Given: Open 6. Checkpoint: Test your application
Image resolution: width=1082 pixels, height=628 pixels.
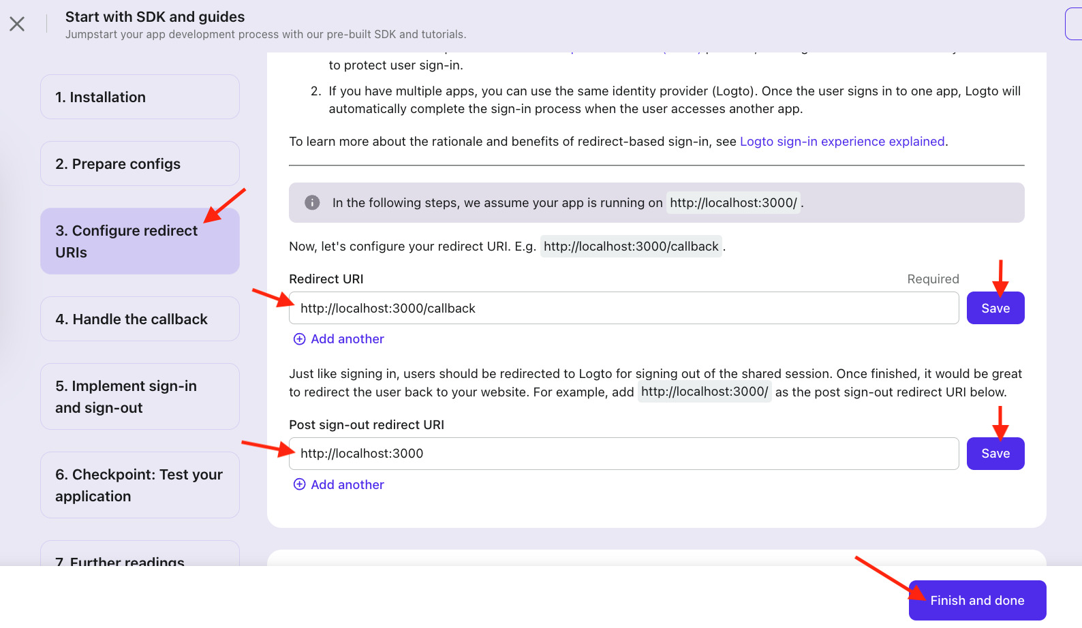Looking at the screenshot, I should point(140,485).
